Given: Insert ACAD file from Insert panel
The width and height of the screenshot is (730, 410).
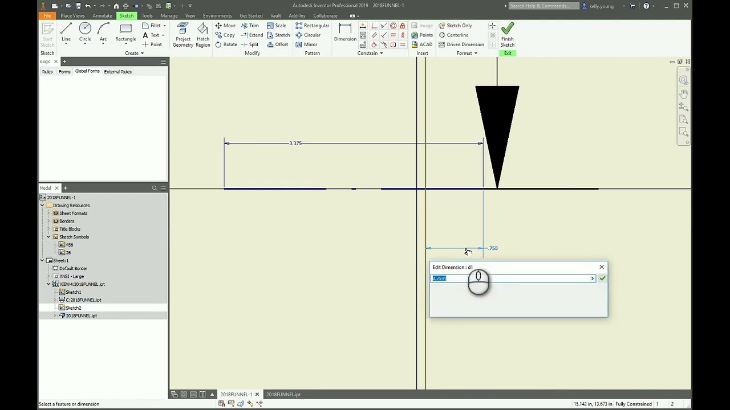Looking at the screenshot, I should tap(422, 44).
